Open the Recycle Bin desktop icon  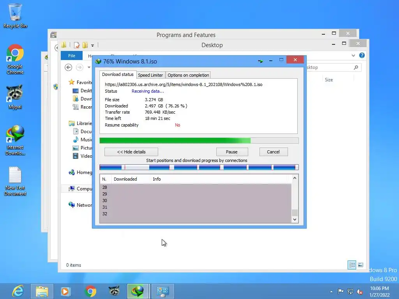(15, 16)
